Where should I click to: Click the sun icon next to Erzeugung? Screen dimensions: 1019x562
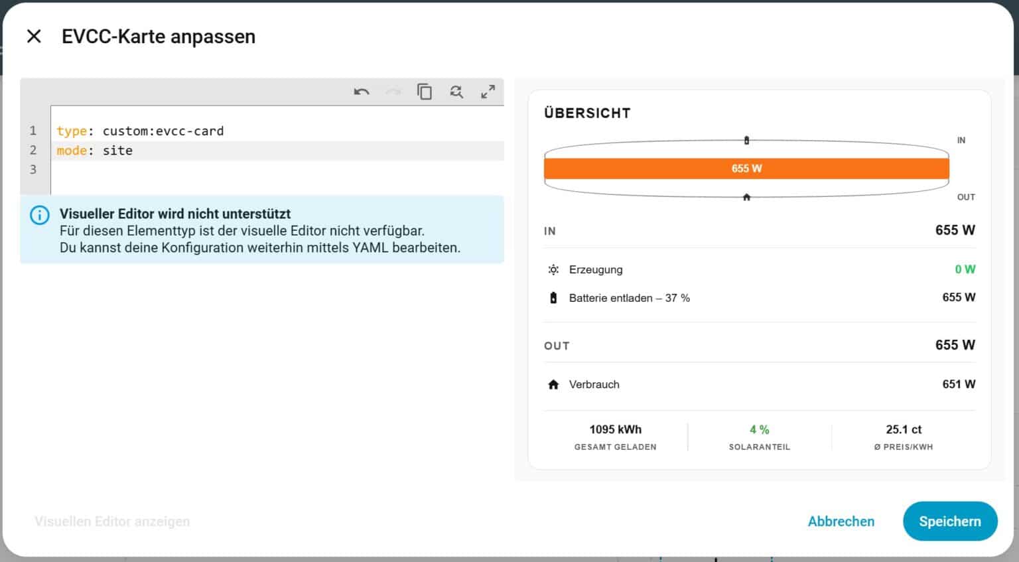click(x=553, y=269)
